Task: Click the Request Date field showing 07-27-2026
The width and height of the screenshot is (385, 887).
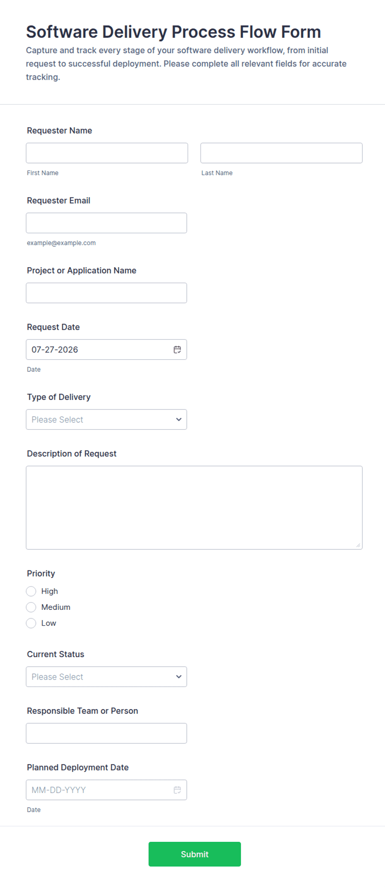Action: 106,350
